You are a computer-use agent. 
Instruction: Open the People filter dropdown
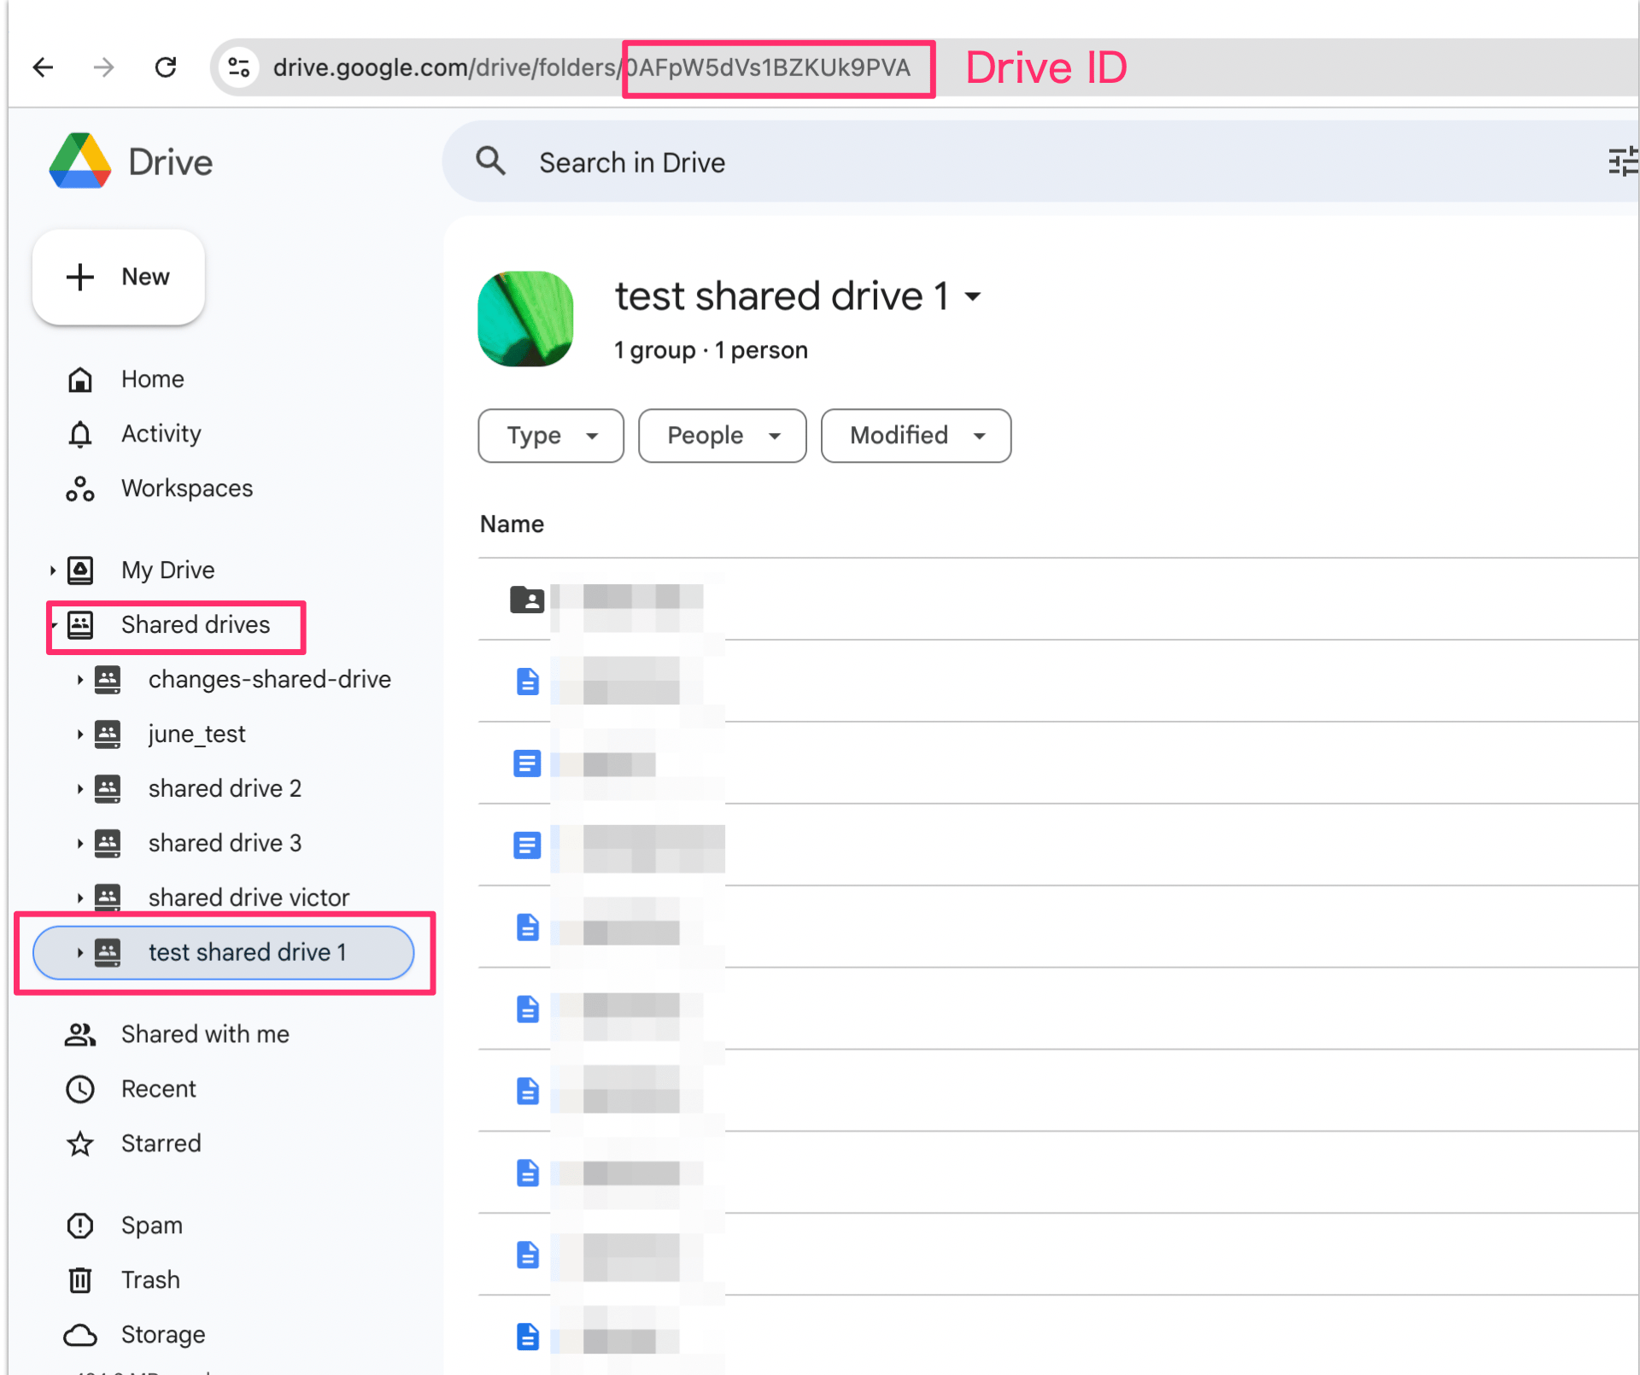click(723, 436)
